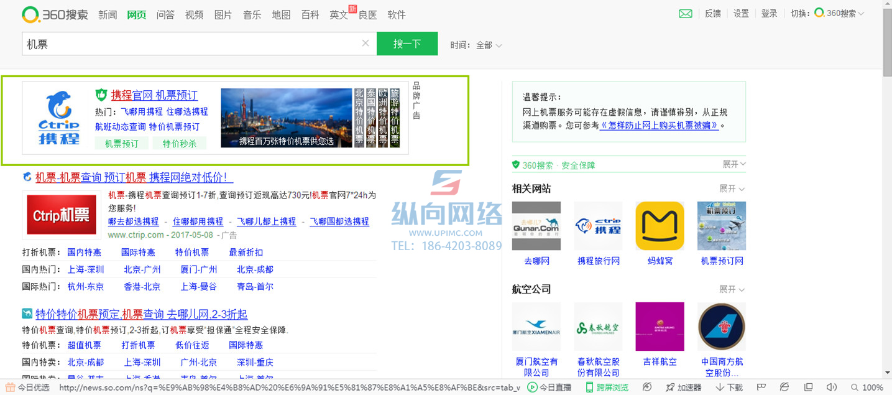The width and height of the screenshot is (892, 395).
Task: Click the 机票预订 green button in the ad
Action: point(122,143)
